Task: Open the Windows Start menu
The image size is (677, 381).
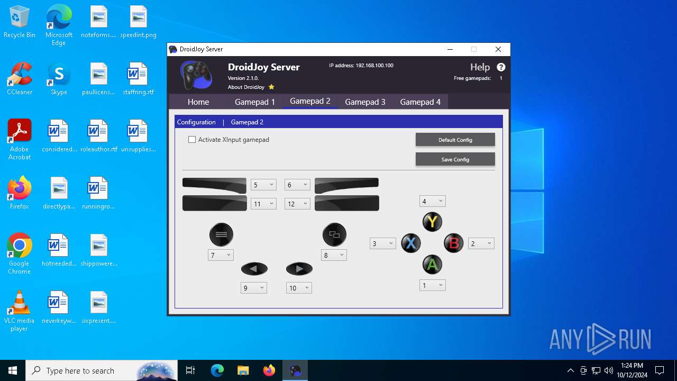Action: point(13,370)
